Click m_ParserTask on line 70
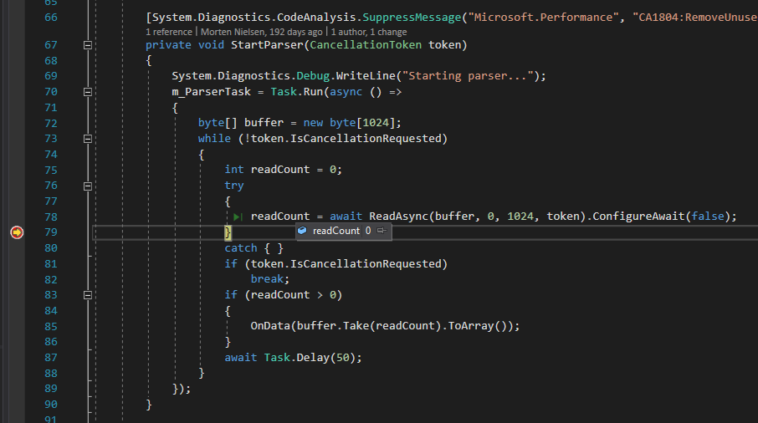This screenshot has height=423, width=758. pyautogui.click(x=212, y=92)
